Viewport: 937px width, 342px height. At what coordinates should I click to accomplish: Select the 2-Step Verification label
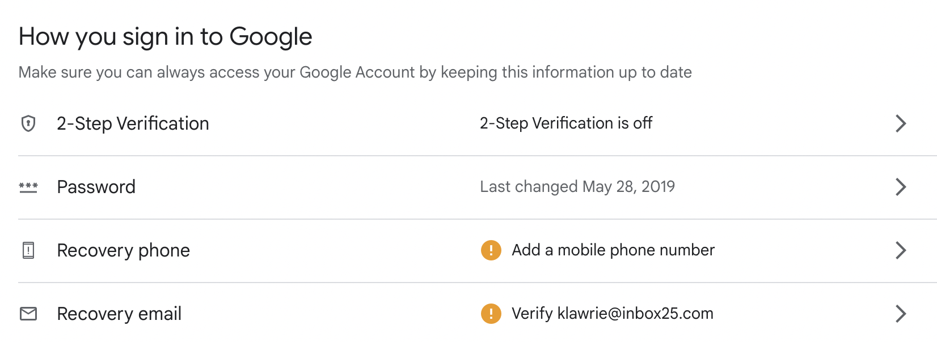click(x=133, y=123)
